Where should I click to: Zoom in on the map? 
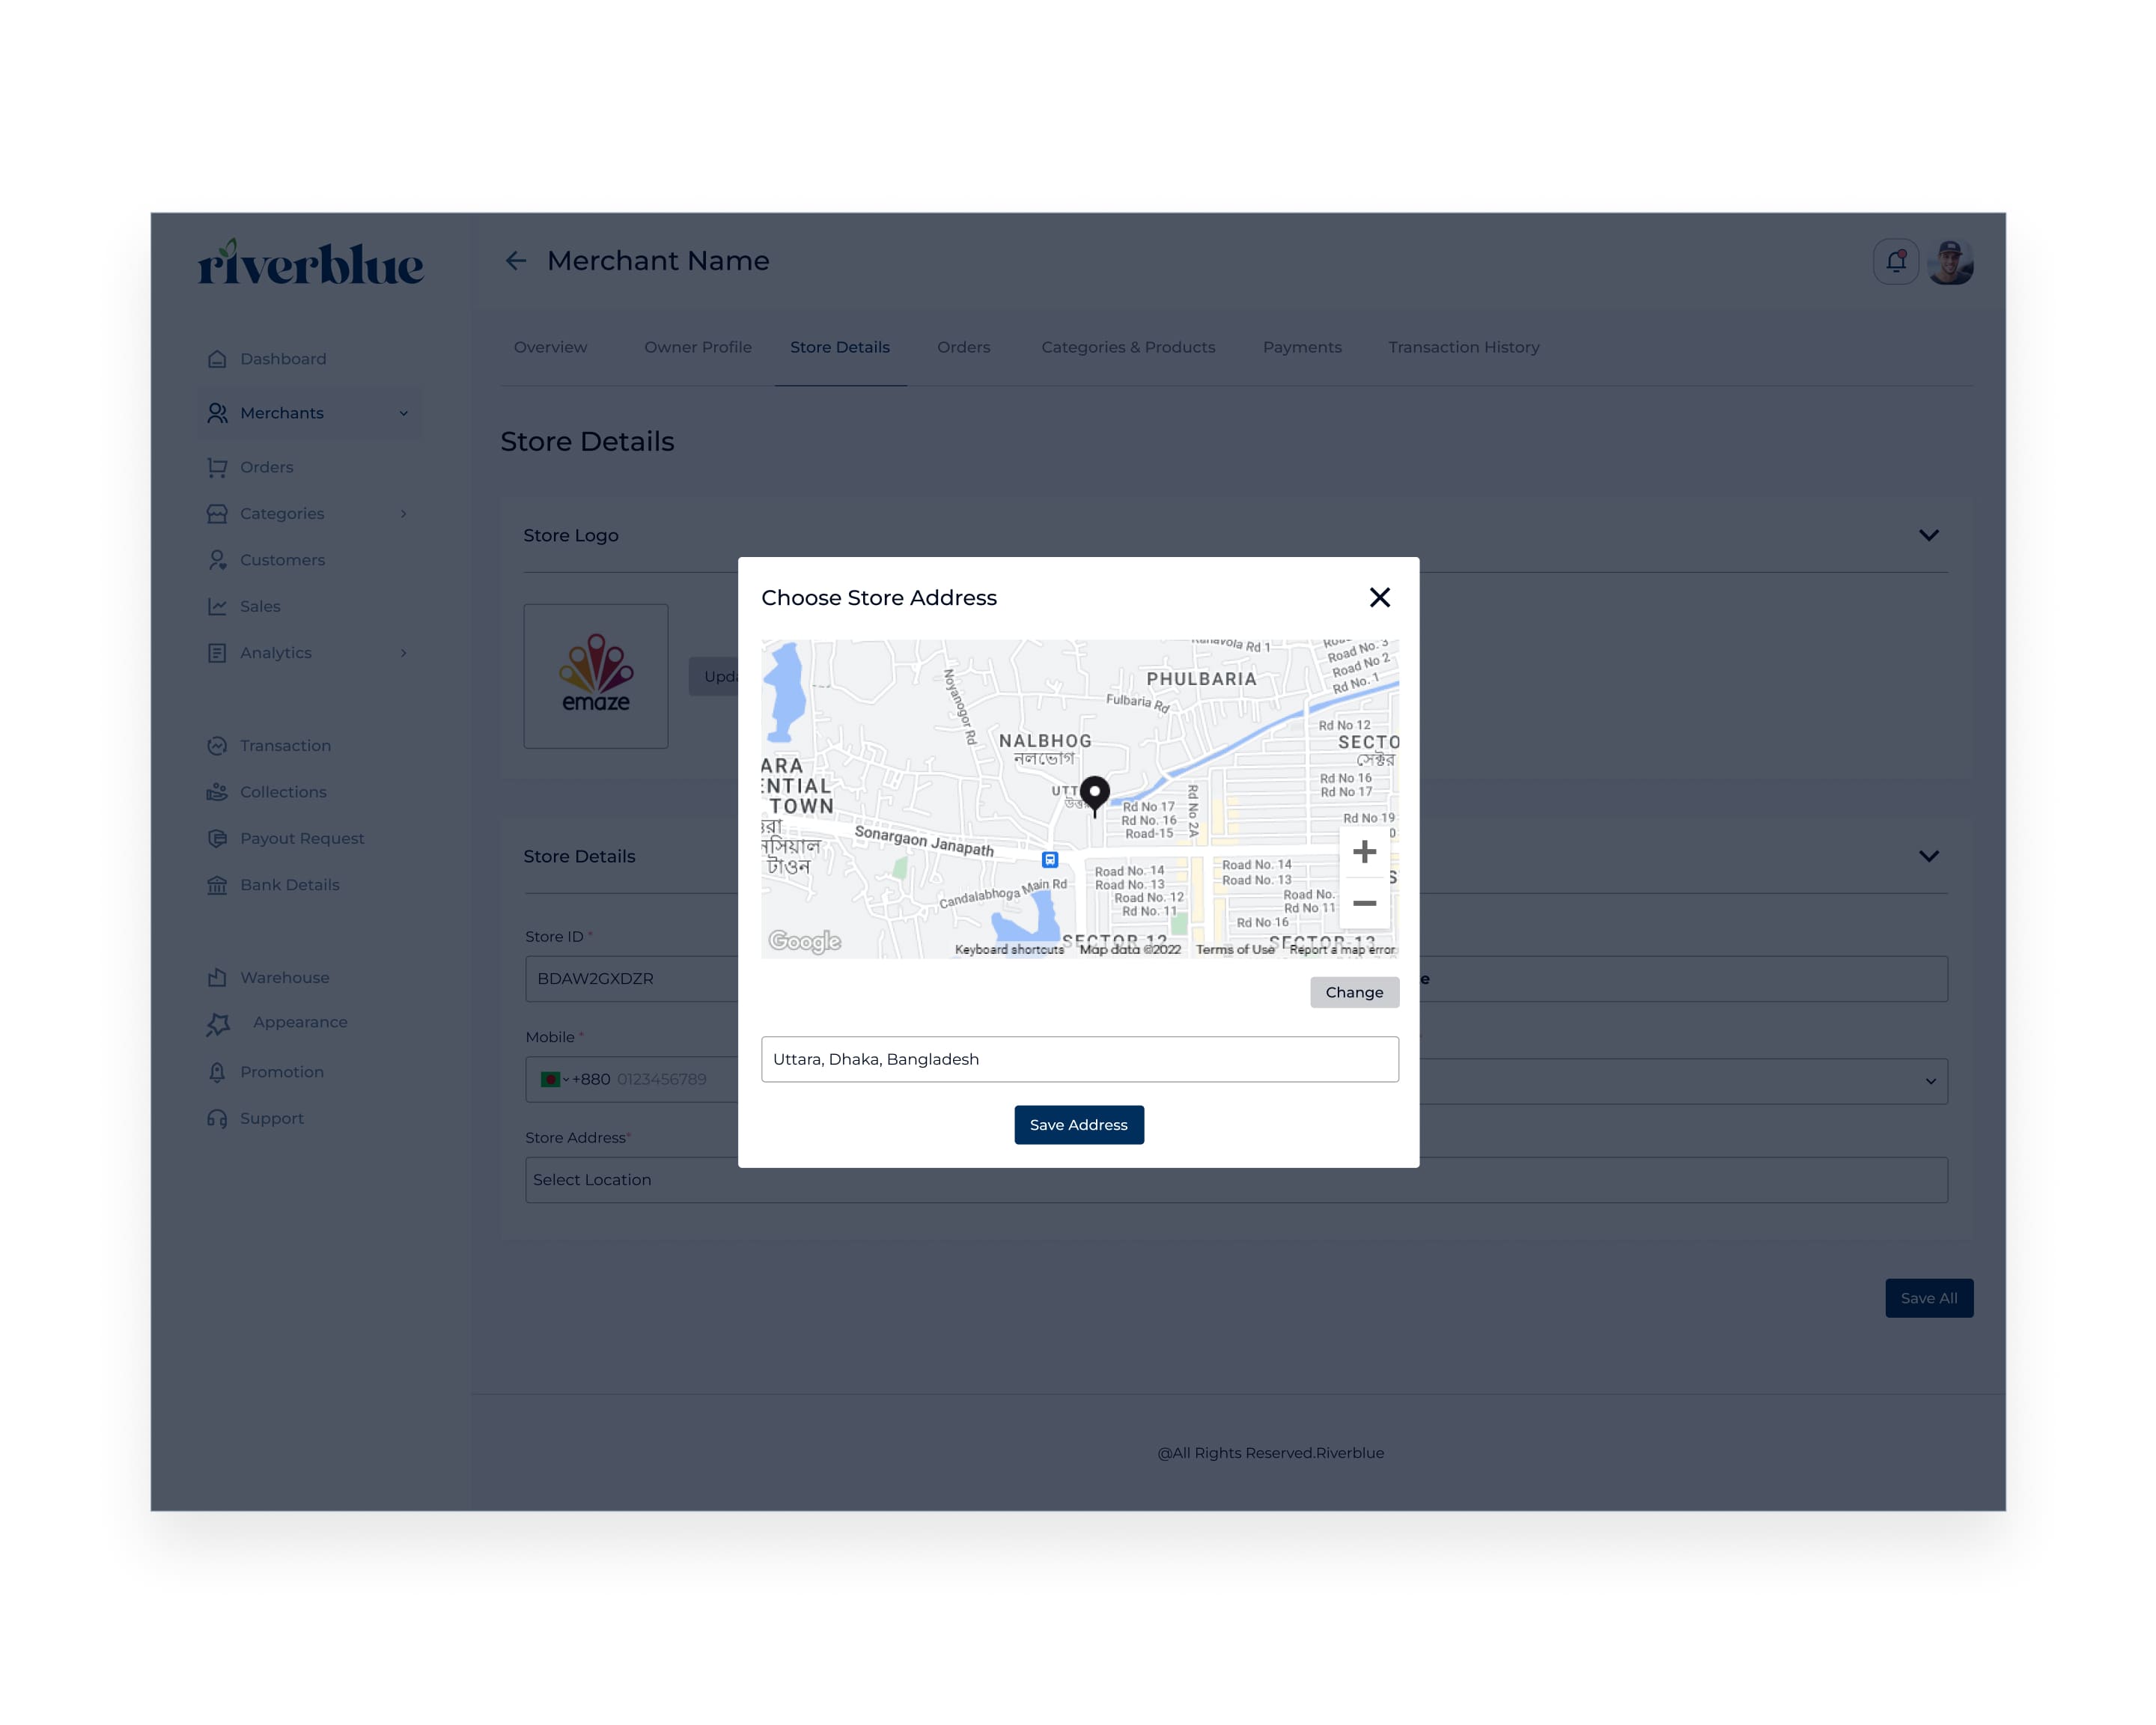[1364, 852]
